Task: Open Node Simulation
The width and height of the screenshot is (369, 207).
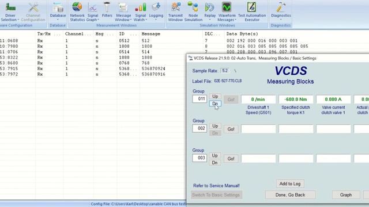Action: 193,11
